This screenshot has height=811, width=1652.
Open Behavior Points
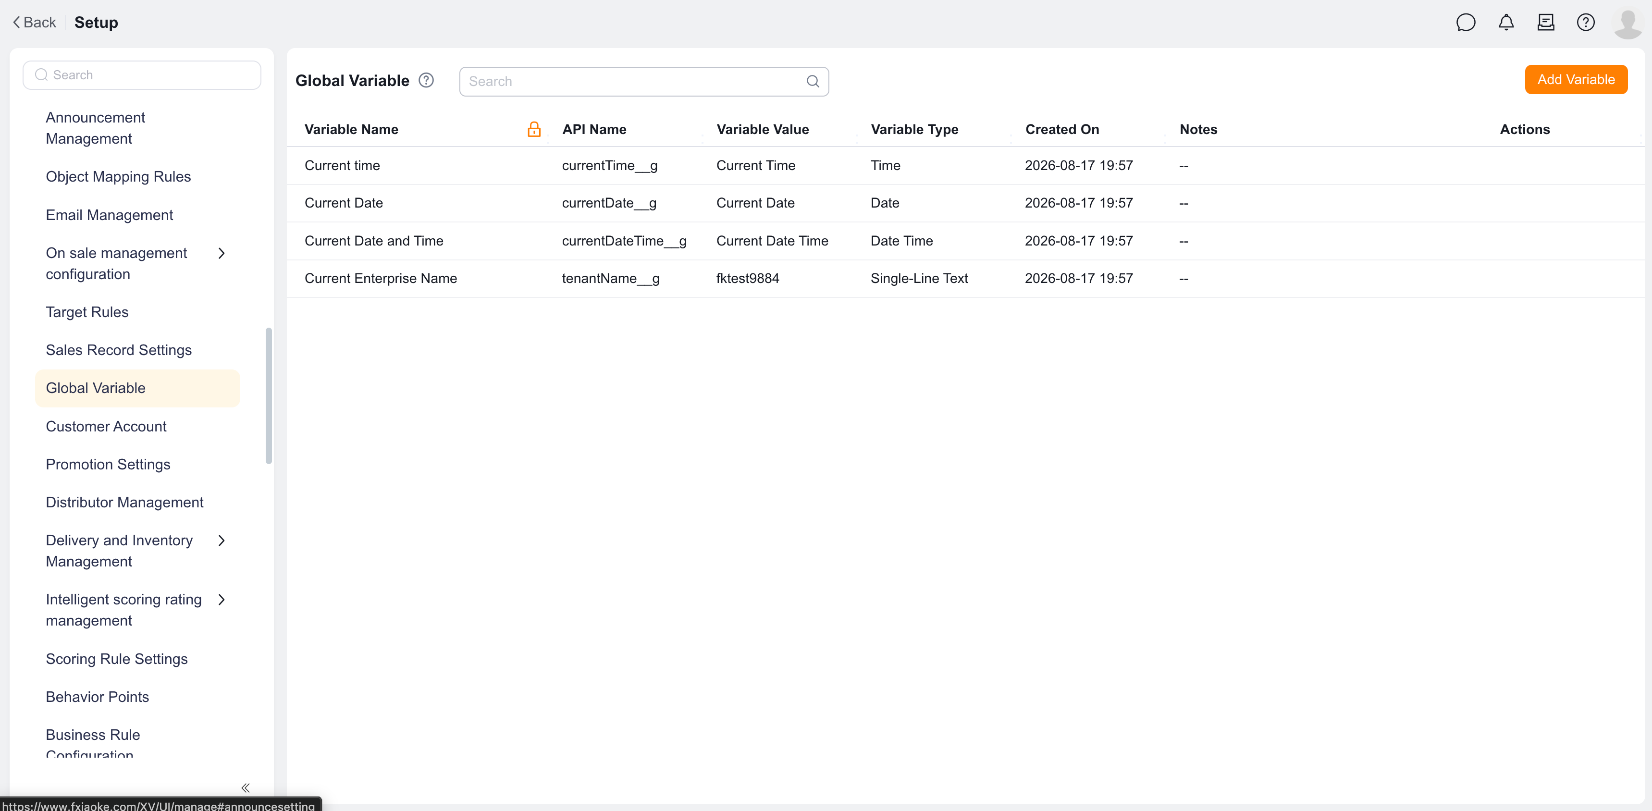(x=97, y=697)
